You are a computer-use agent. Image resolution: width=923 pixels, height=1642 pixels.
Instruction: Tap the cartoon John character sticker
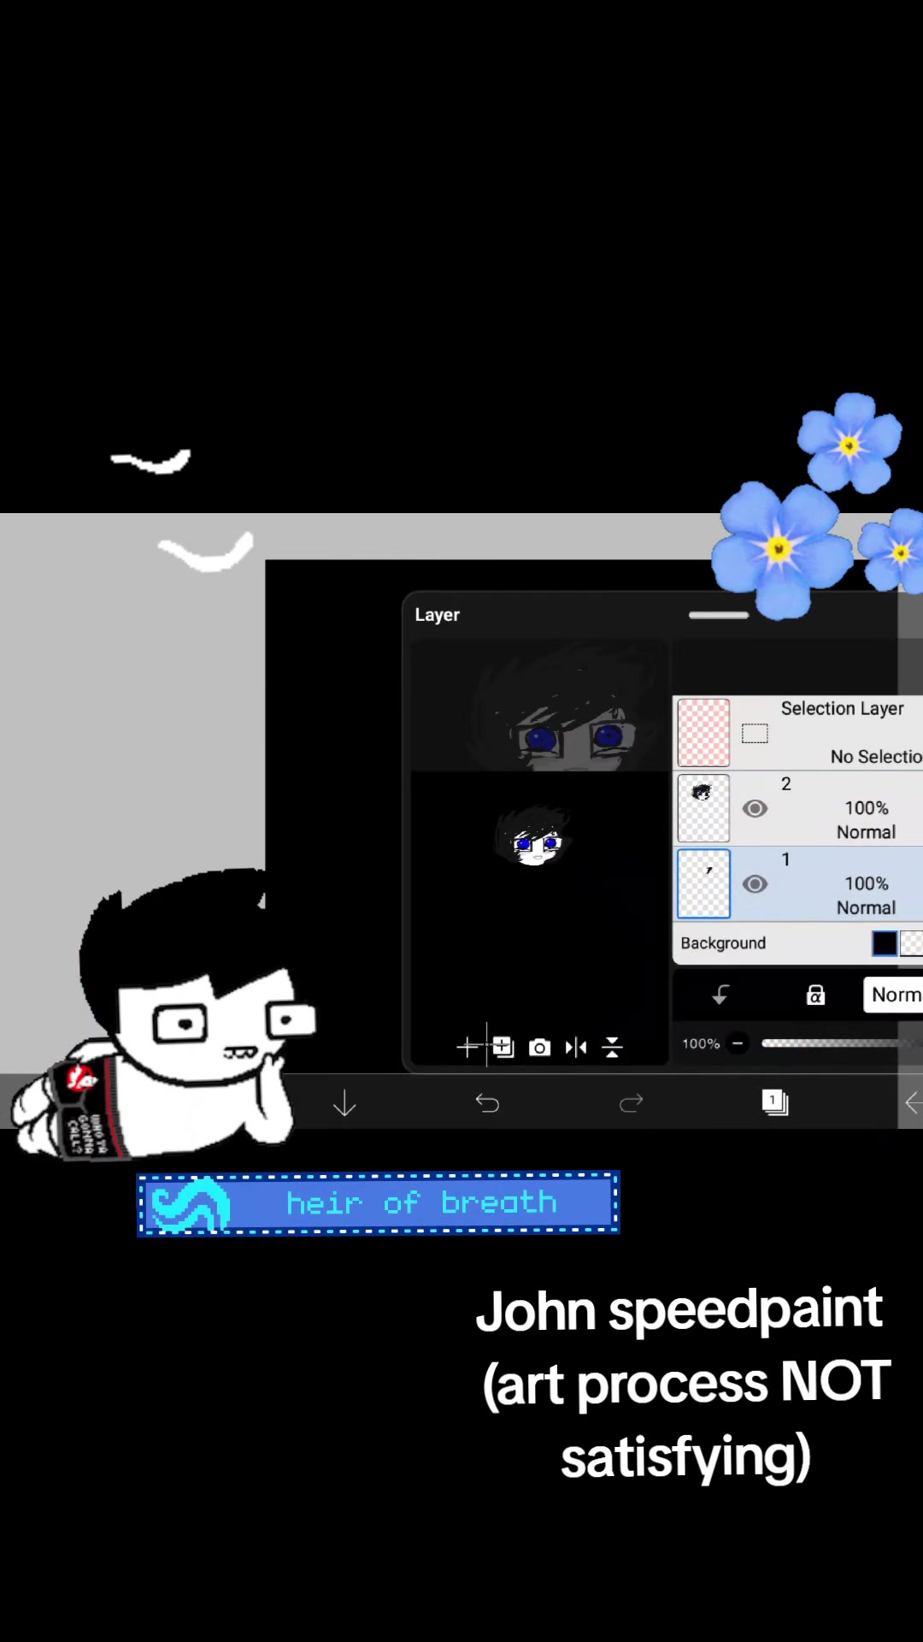(x=162, y=1014)
